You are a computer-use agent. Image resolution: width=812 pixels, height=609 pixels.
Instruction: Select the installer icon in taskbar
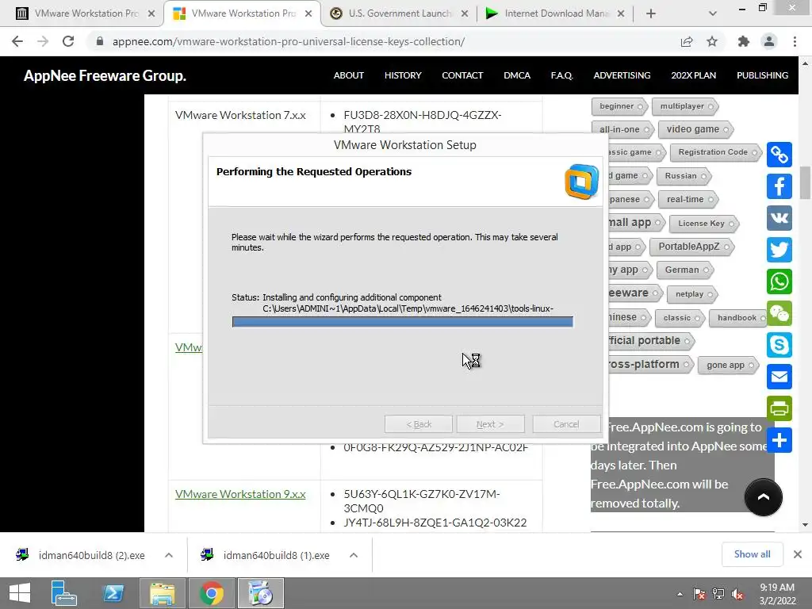pos(260,593)
